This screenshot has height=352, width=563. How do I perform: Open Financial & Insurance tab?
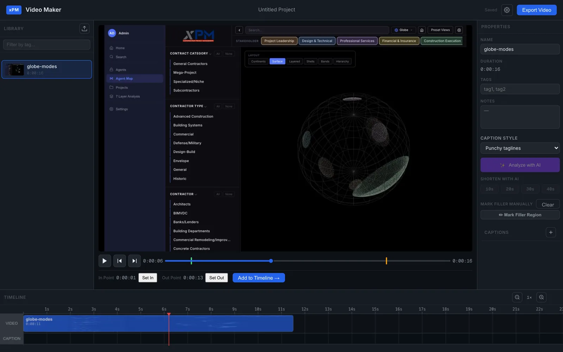pyautogui.click(x=399, y=41)
